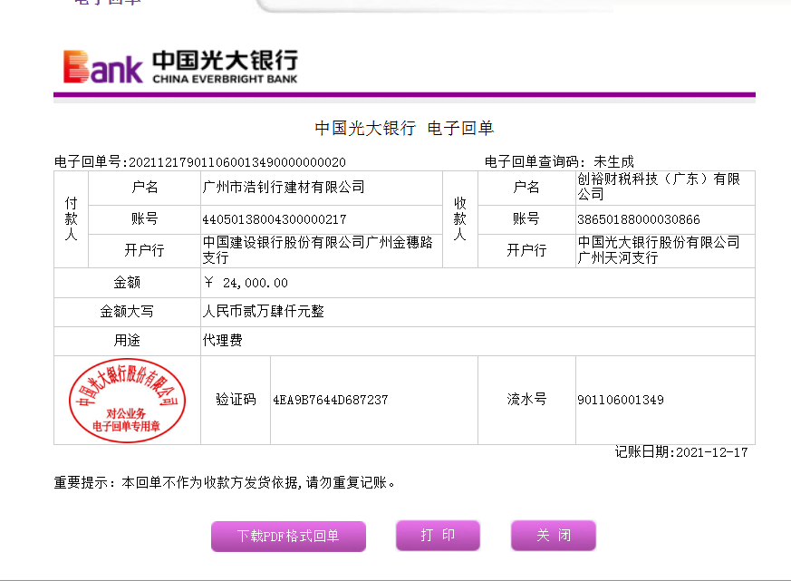Select payee bank 中国光大银行股份有限公司广州天河支行
The height and width of the screenshot is (581, 791).
click(659, 250)
